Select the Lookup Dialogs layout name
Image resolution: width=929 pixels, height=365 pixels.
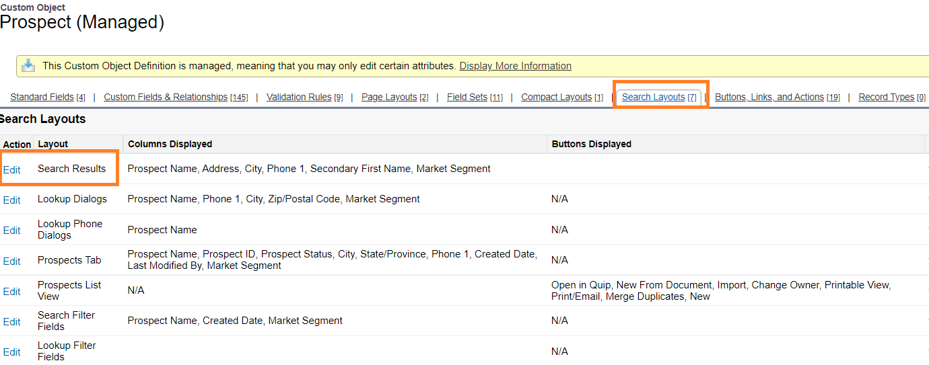(72, 199)
